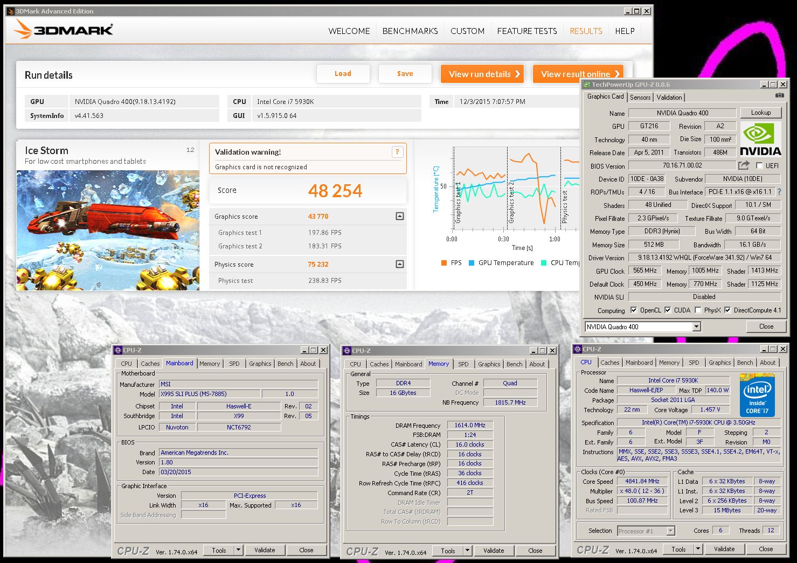Click the Close button in GPU-Z
797x563 pixels.
click(x=766, y=326)
